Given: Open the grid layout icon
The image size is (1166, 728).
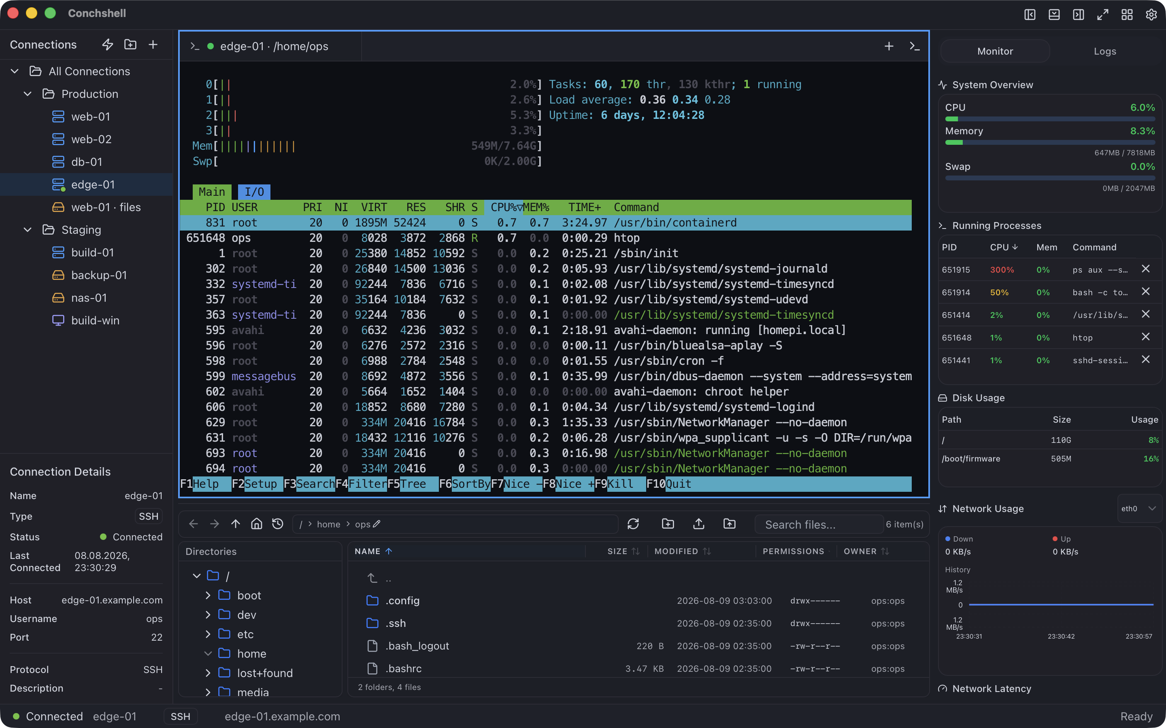Looking at the screenshot, I should [x=1127, y=15].
